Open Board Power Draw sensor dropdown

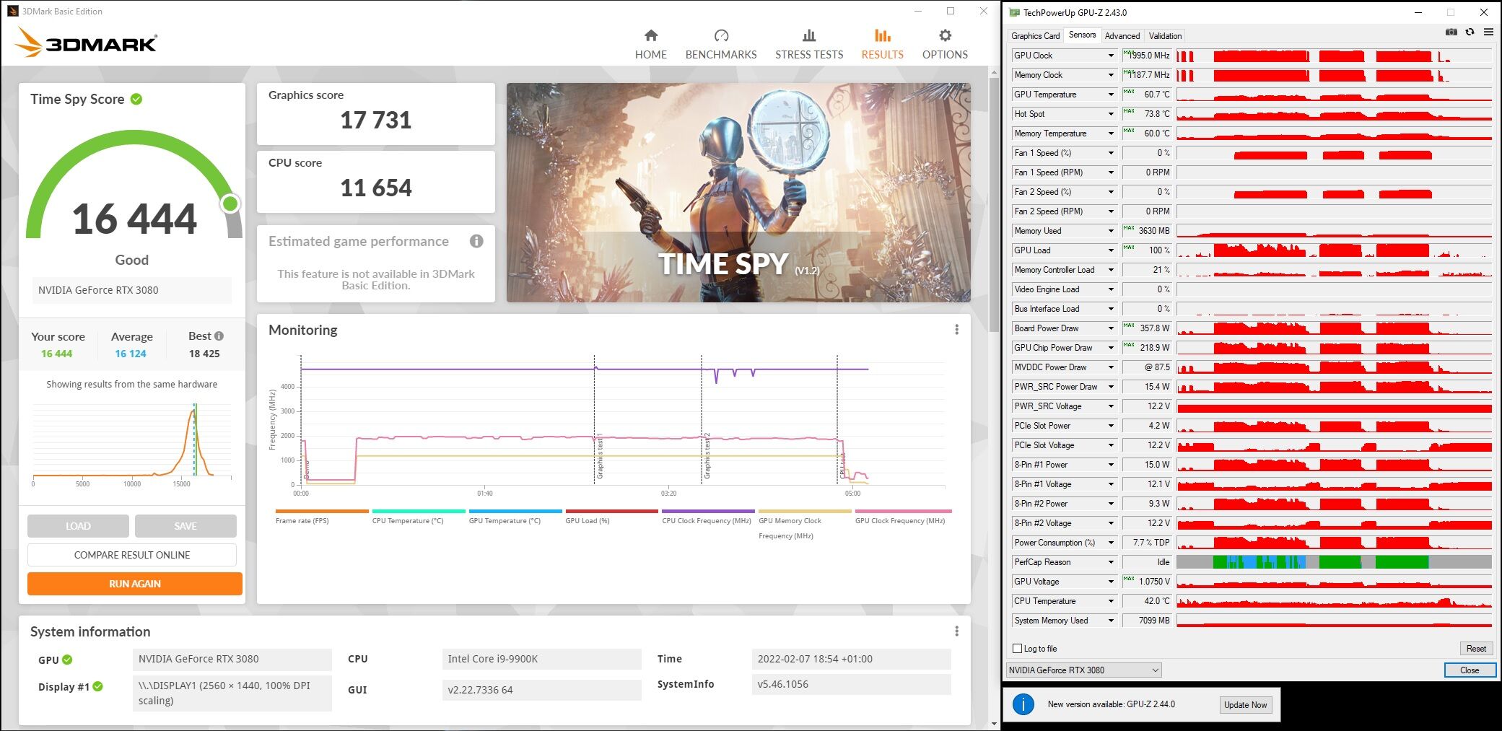click(x=1111, y=328)
